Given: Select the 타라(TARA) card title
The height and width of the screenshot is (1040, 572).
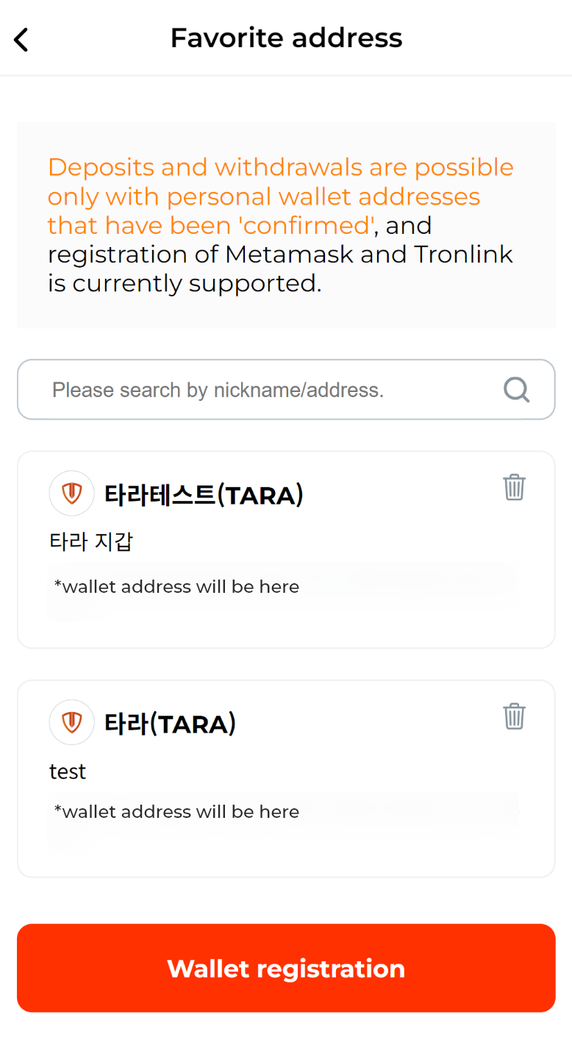Looking at the screenshot, I should coord(170,724).
